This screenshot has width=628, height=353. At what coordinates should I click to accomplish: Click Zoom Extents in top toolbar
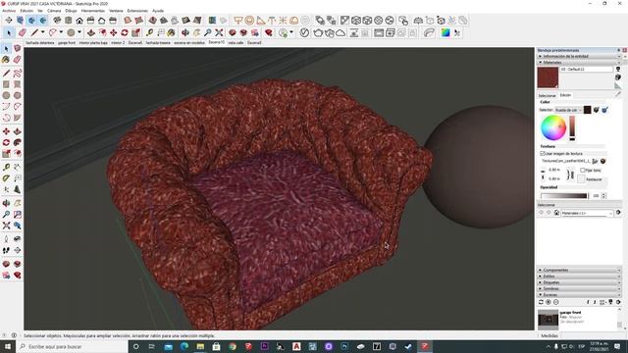(219, 32)
